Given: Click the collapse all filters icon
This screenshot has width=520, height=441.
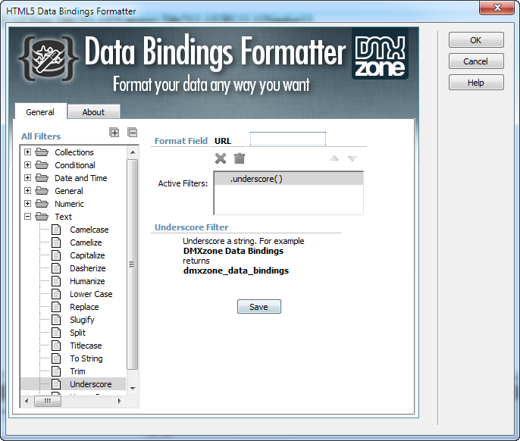Looking at the screenshot, I should (x=133, y=133).
